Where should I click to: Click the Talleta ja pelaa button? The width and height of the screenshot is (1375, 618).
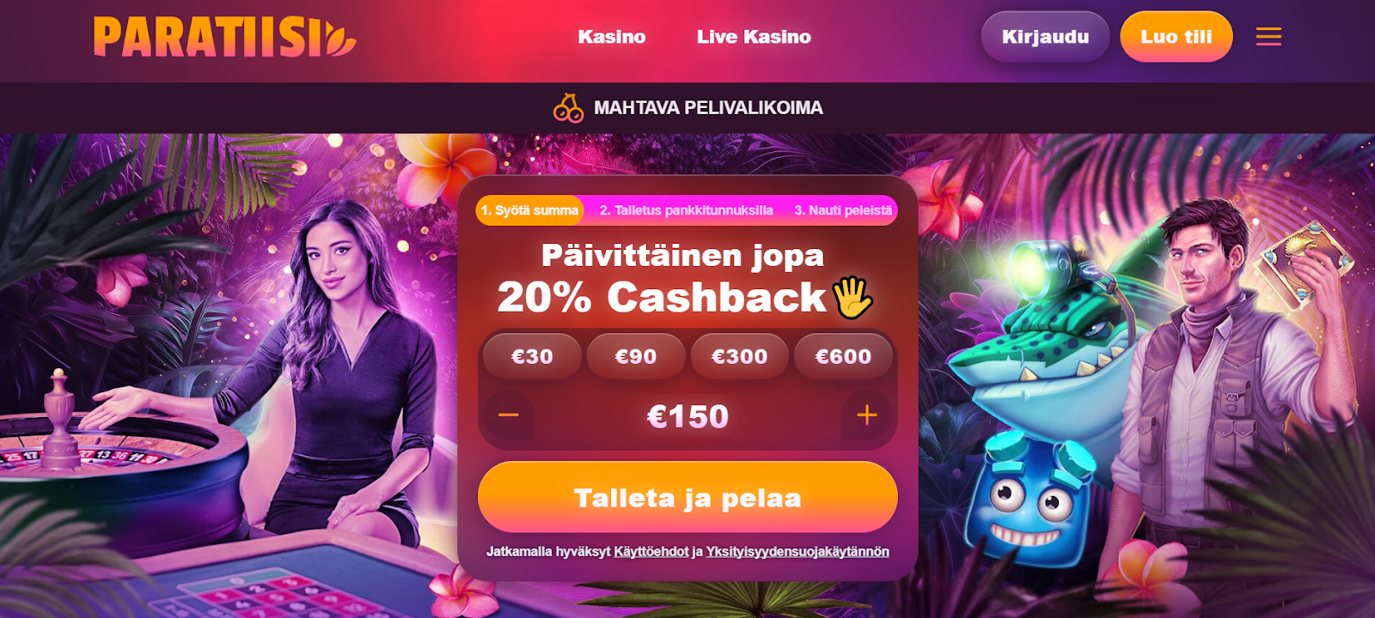[x=687, y=498]
